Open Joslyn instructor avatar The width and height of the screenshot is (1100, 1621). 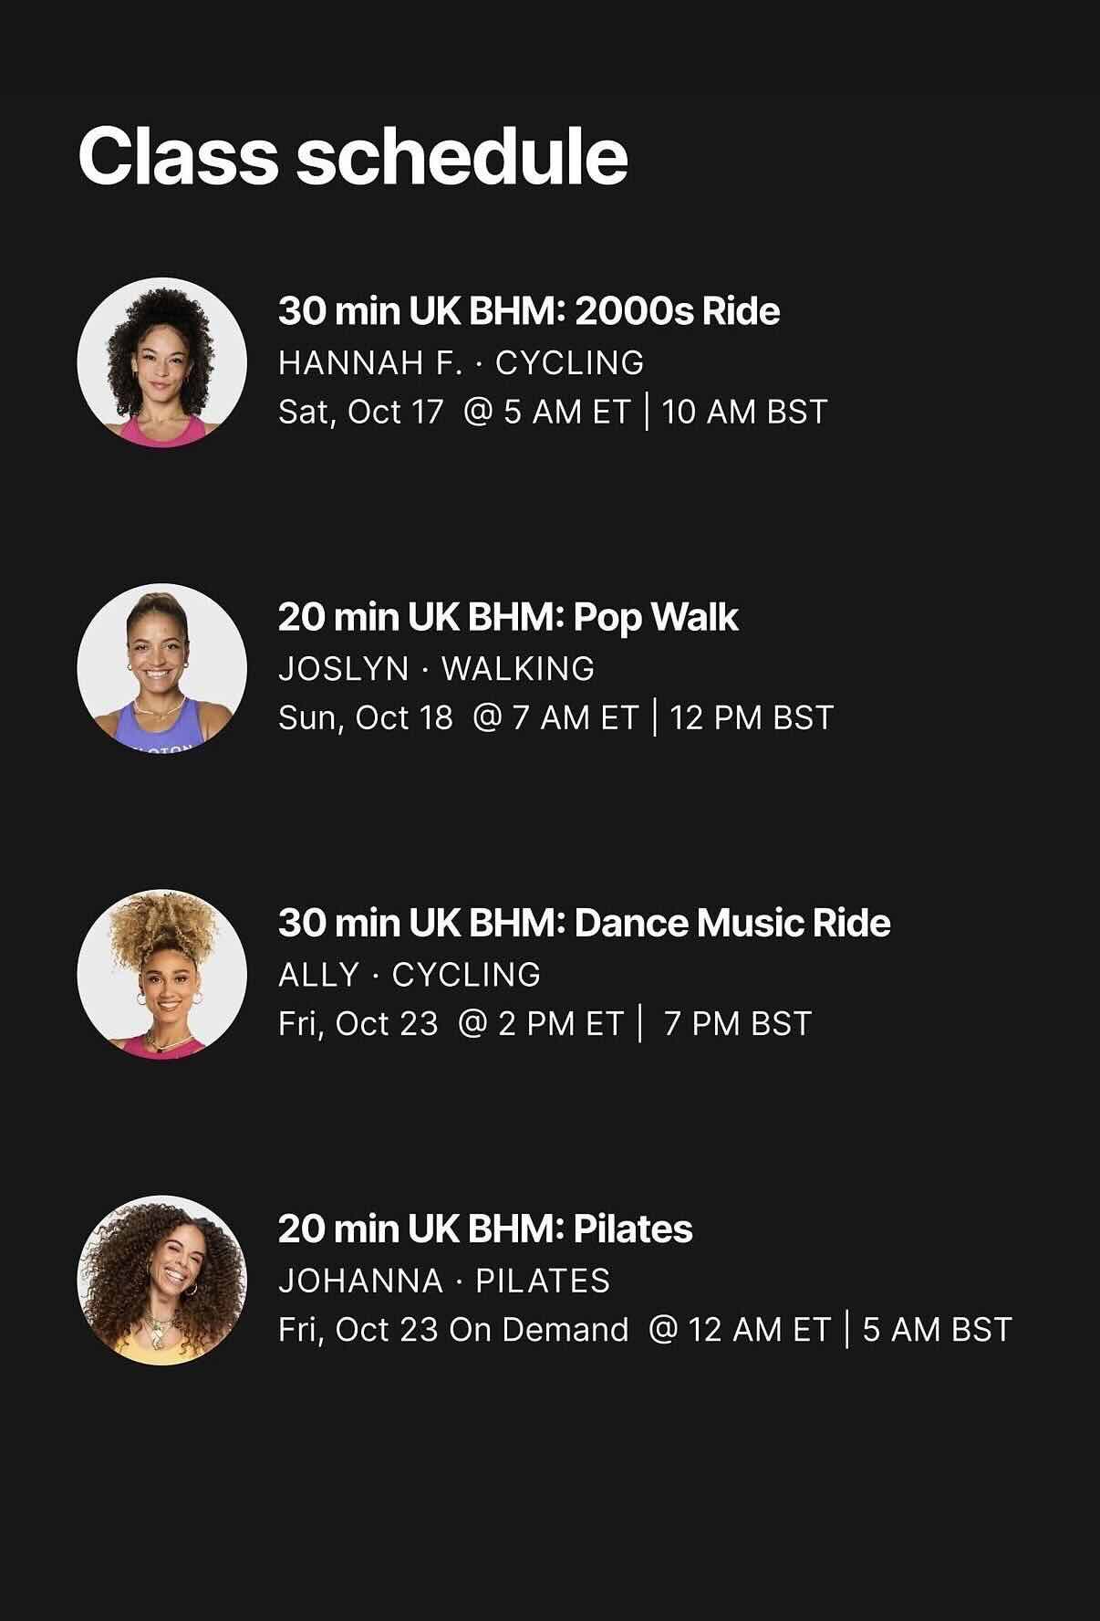pyautogui.click(x=161, y=668)
